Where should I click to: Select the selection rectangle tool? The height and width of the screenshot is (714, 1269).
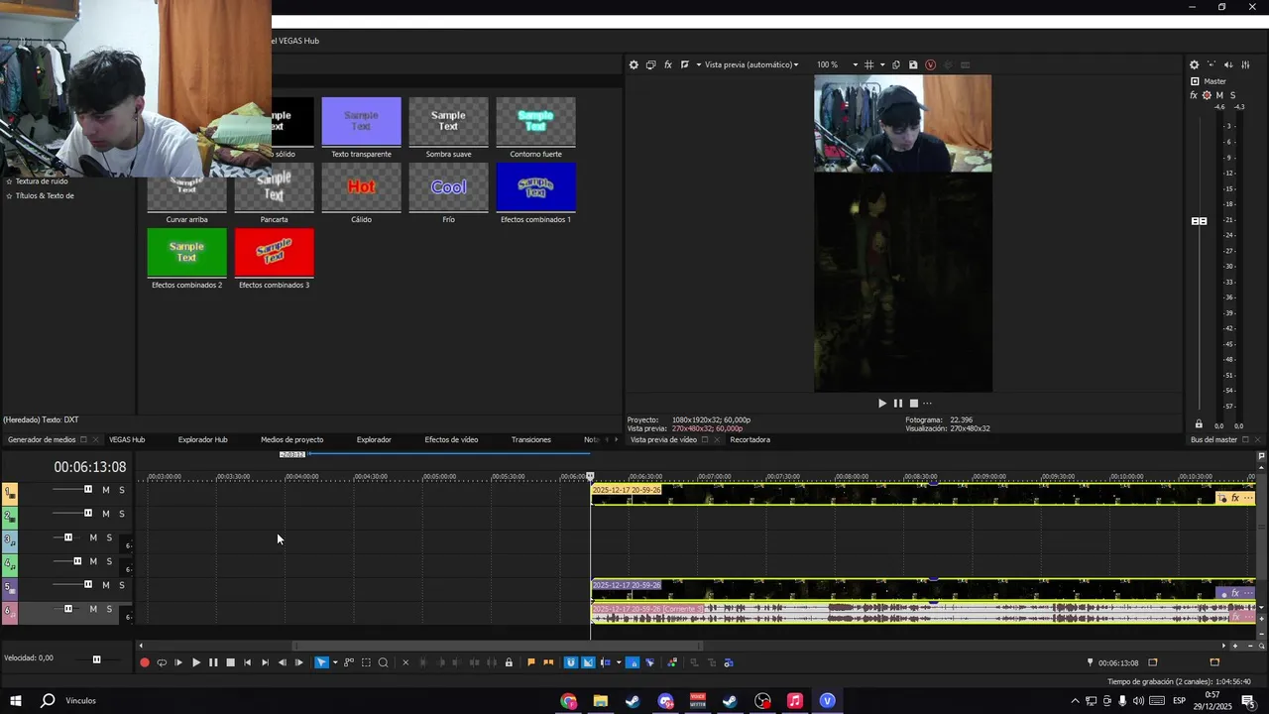366,662
